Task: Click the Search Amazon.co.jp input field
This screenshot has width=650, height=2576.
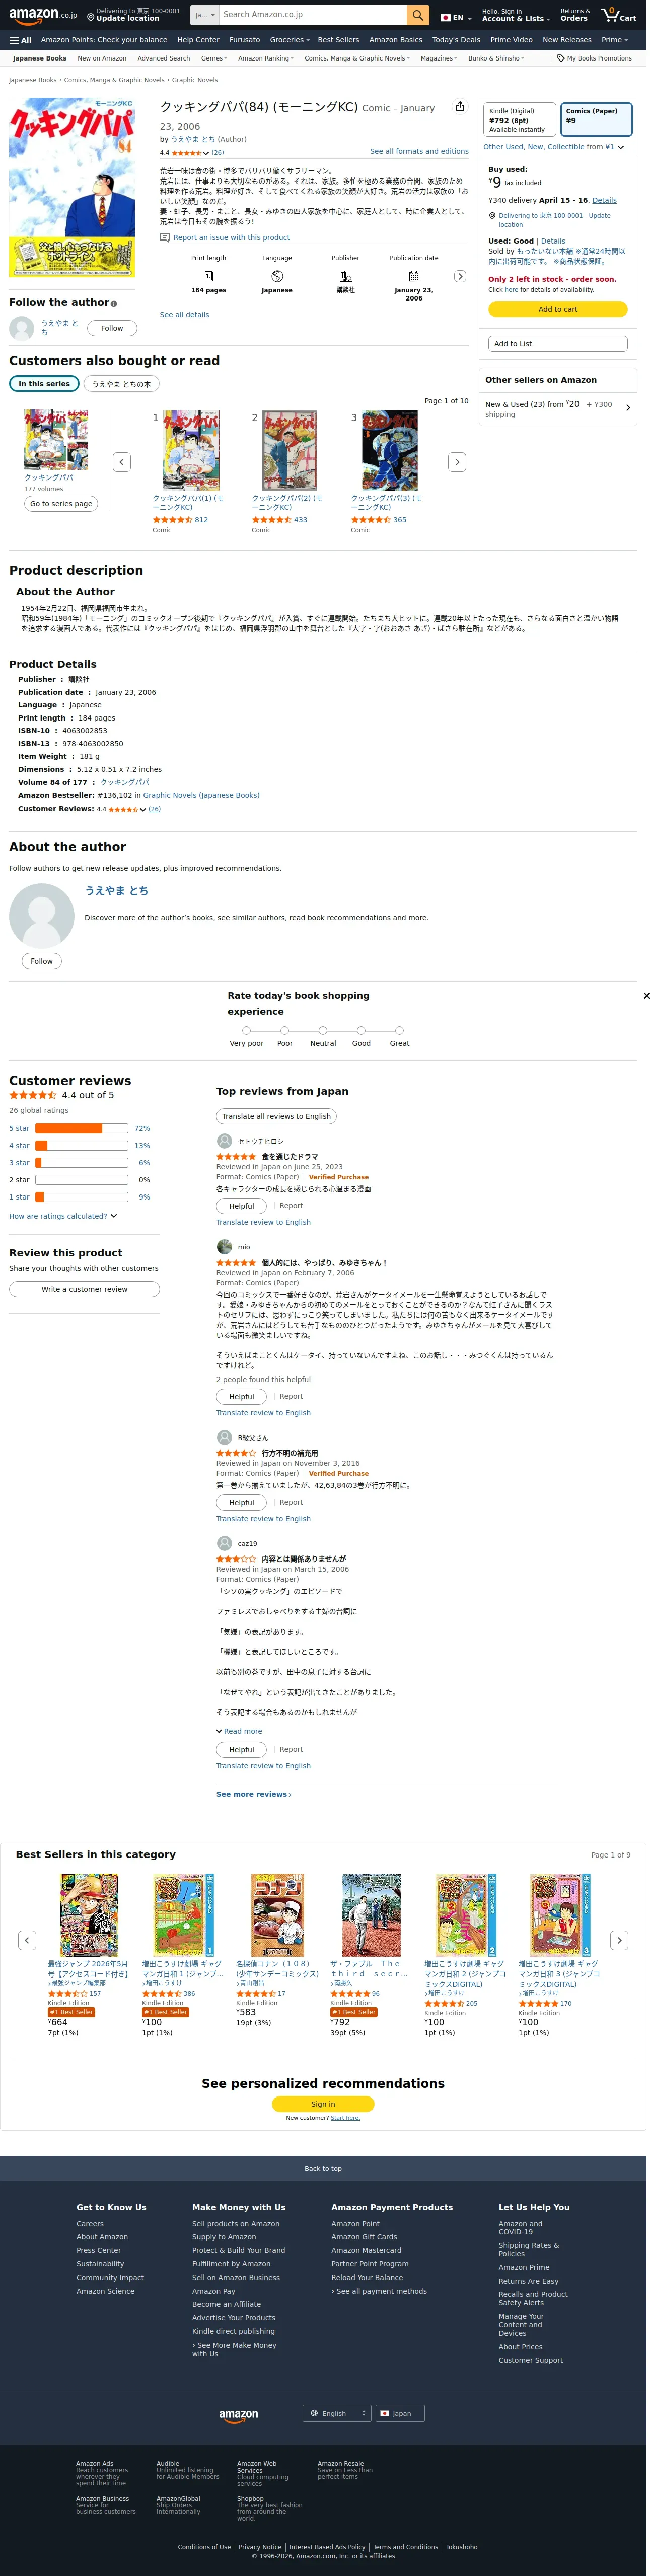Action: pos(313,15)
